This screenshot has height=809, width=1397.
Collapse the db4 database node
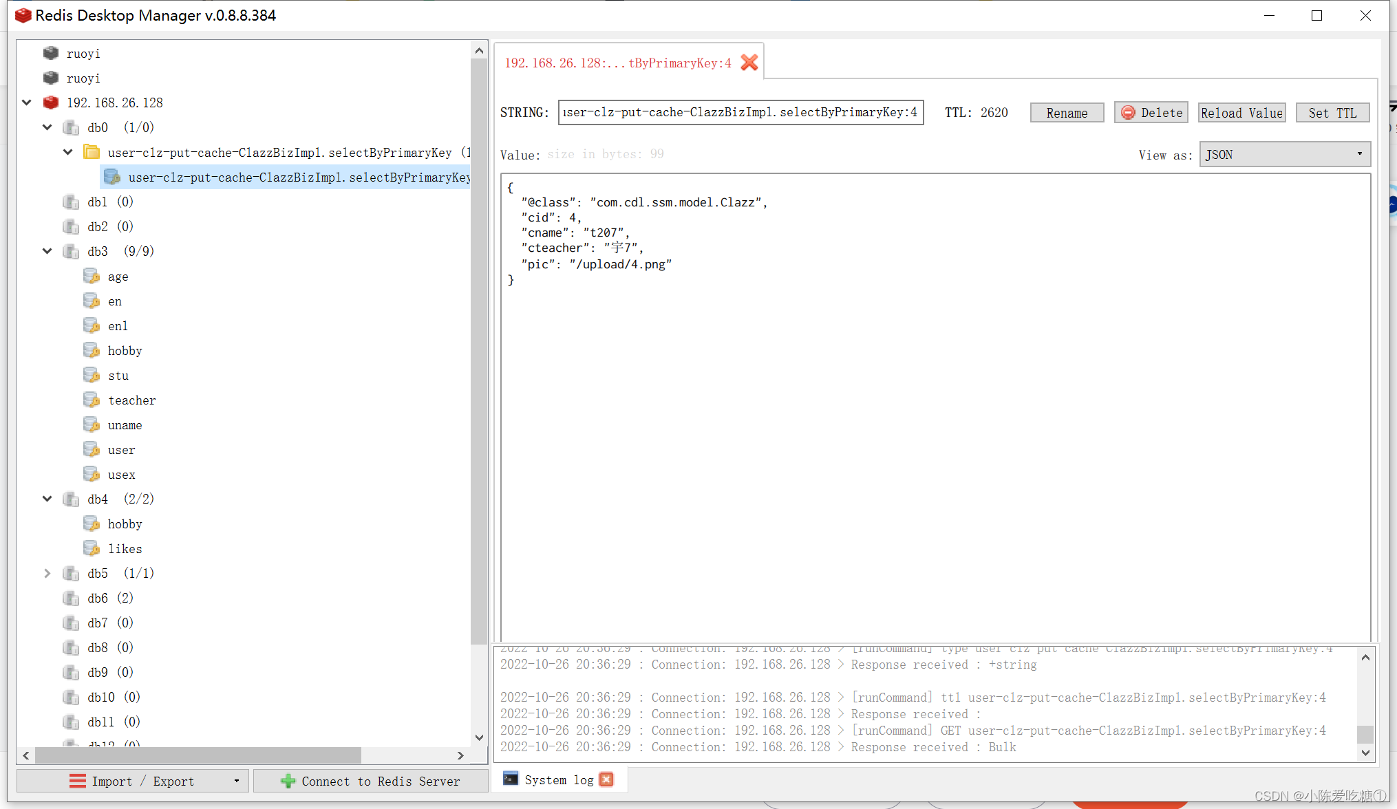[47, 499]
